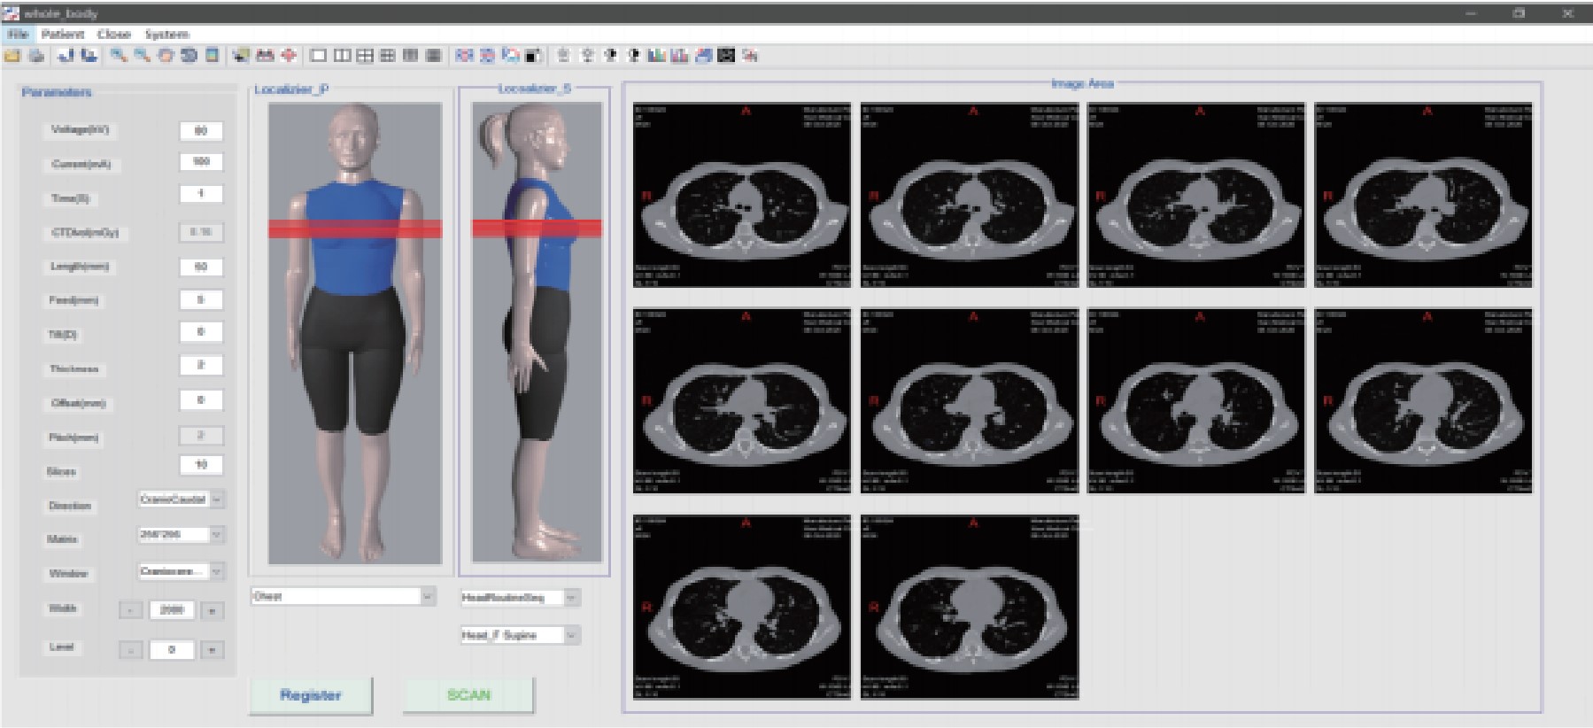Open the Direction dropdown
Viewport: 1593px width, 728px height.
(x=217, y=500)
